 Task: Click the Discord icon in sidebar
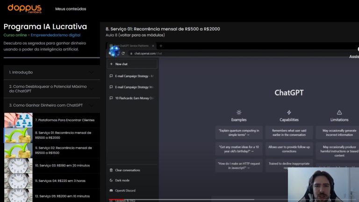(111, 190)
